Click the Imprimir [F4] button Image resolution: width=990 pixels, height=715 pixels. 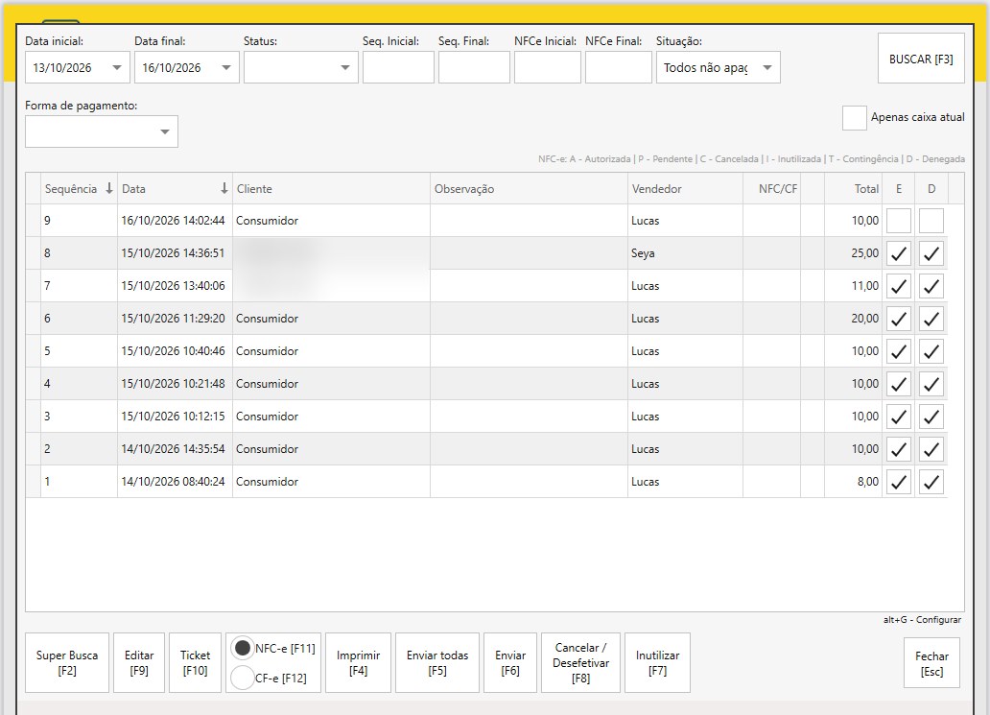(358, 662)
